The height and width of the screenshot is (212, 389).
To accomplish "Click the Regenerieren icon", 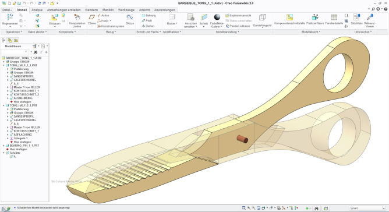I will [10, 17].
